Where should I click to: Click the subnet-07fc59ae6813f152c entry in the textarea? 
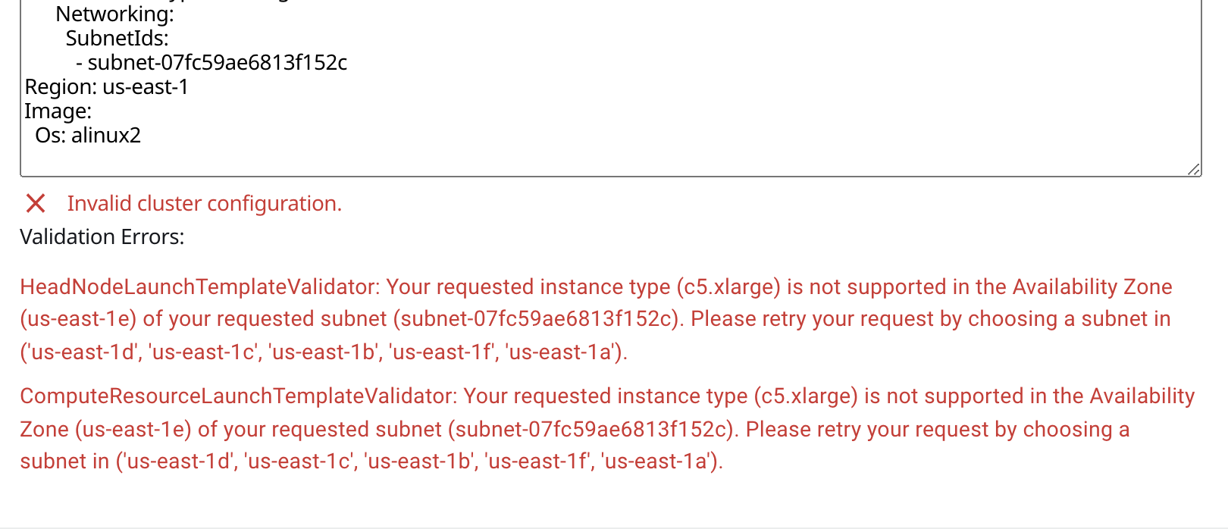tap(218, 62)
